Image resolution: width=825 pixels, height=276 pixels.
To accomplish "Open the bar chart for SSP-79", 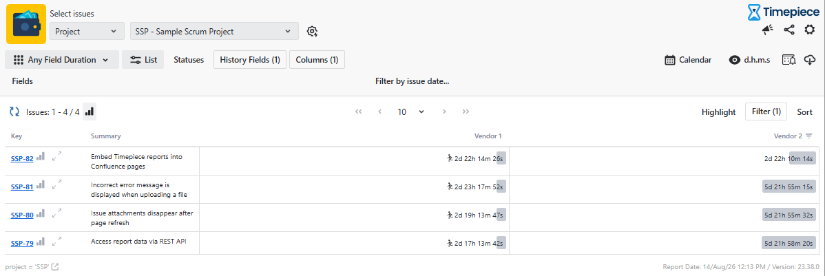I will click(x=41, y=242).
